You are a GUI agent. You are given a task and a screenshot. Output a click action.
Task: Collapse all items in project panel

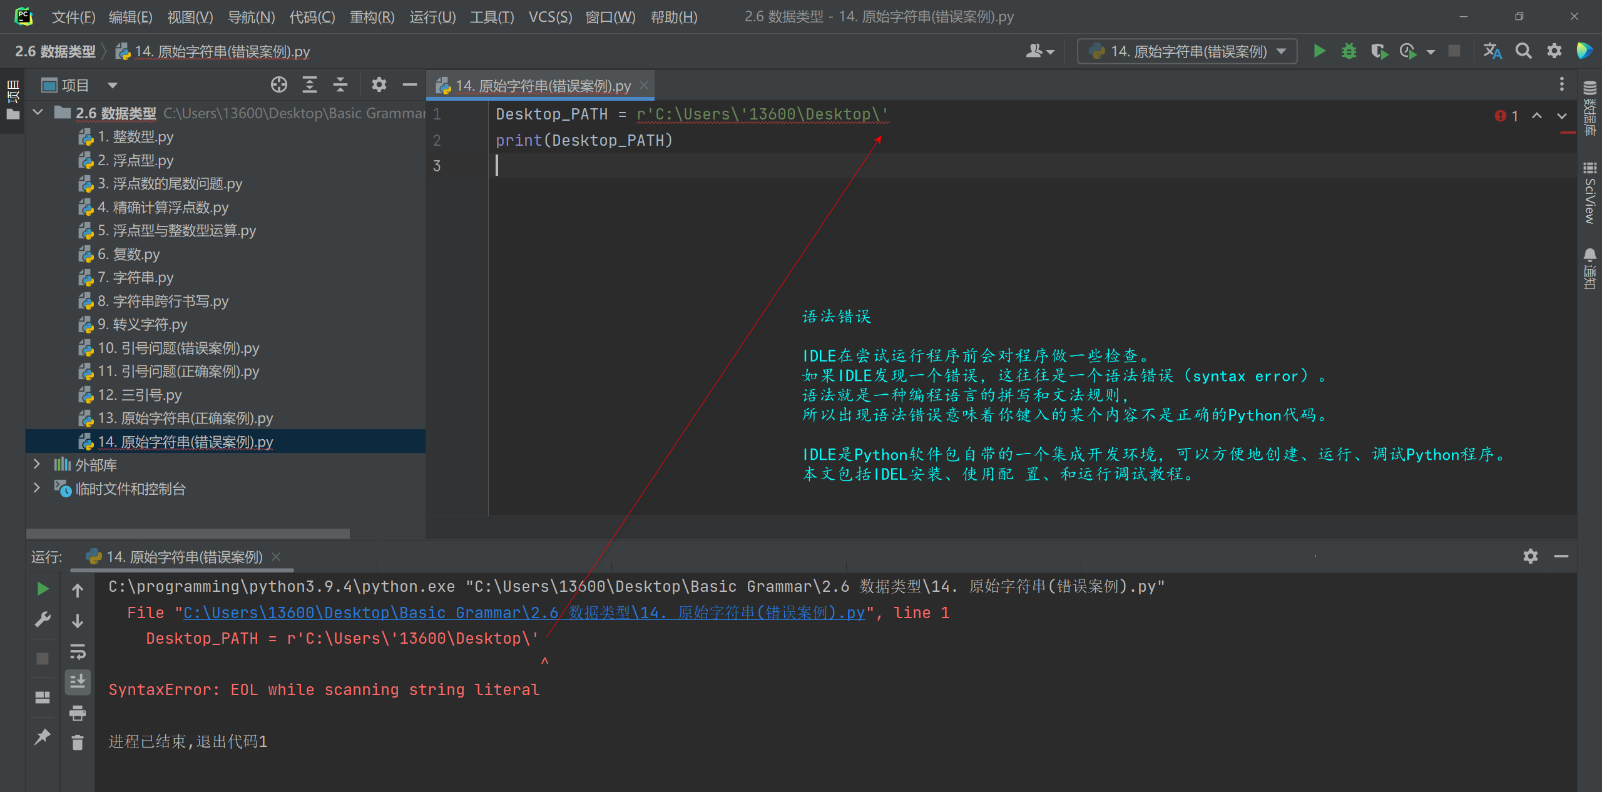(x=340, y=84)
